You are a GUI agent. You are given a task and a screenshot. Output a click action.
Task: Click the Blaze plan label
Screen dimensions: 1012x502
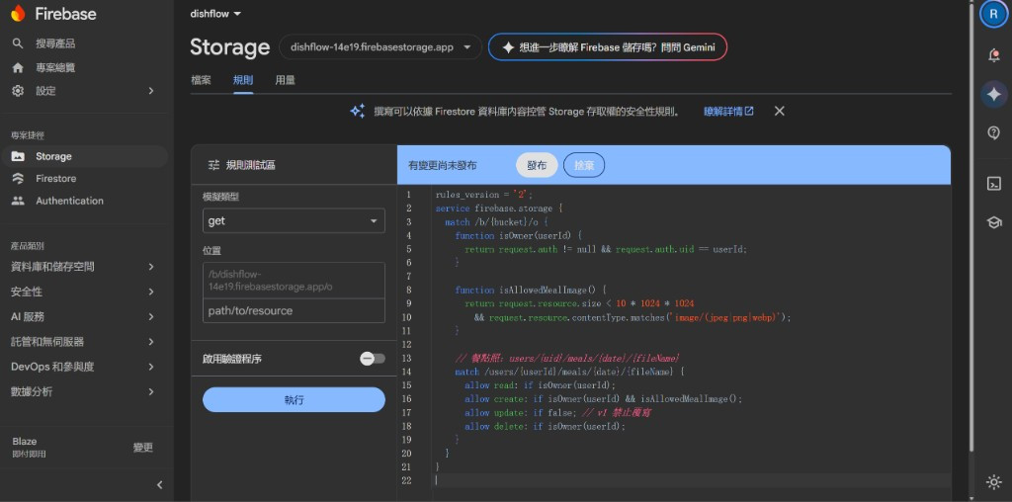25,442
